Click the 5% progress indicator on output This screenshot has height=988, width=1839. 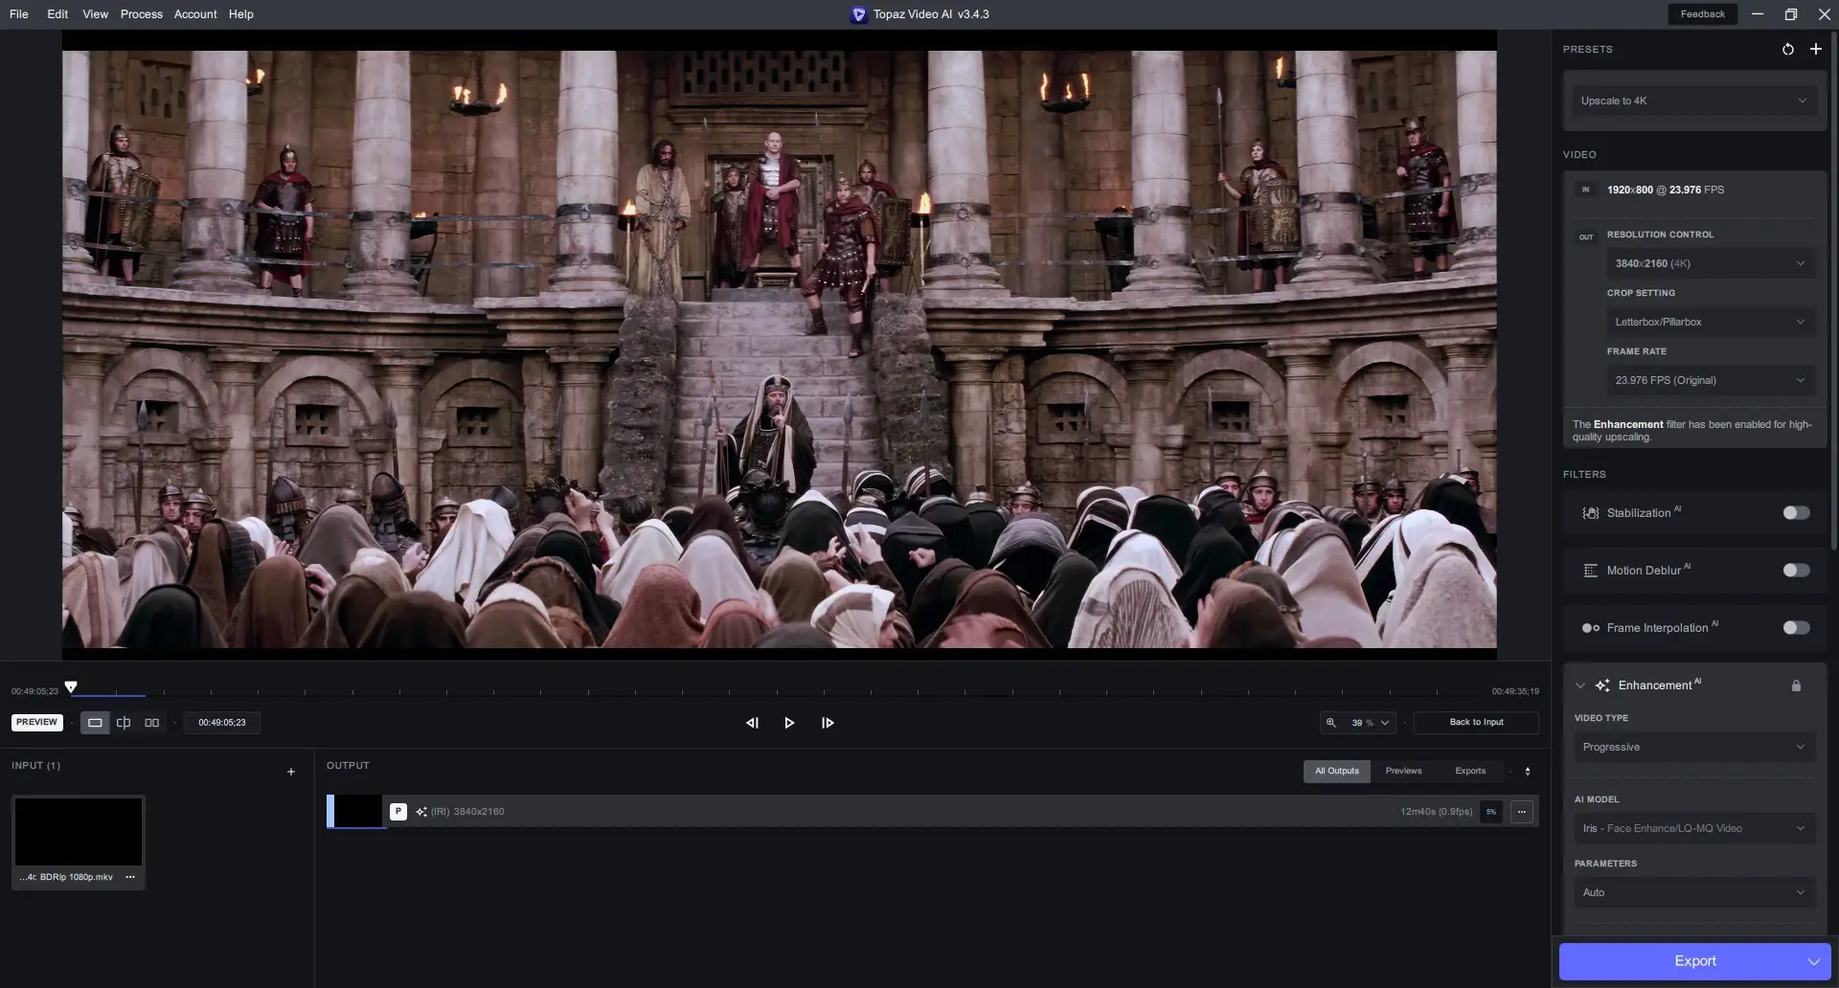(x=1491, y=812)
